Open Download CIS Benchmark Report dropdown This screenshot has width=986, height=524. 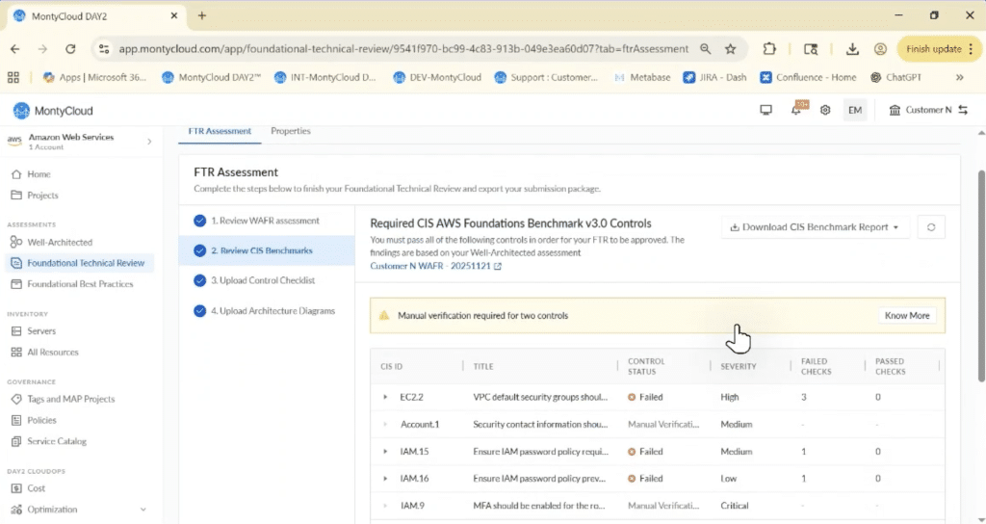815,227
